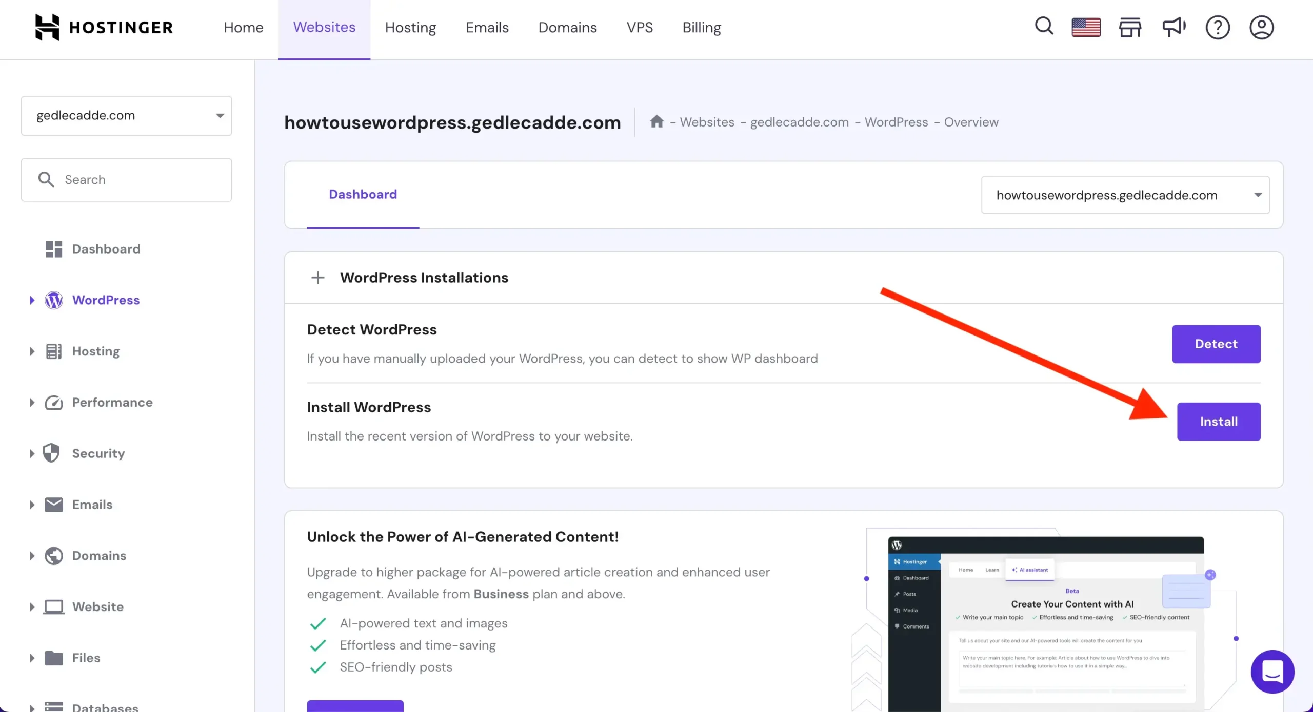Click the Website laptop icon

(x=54, y=607)
